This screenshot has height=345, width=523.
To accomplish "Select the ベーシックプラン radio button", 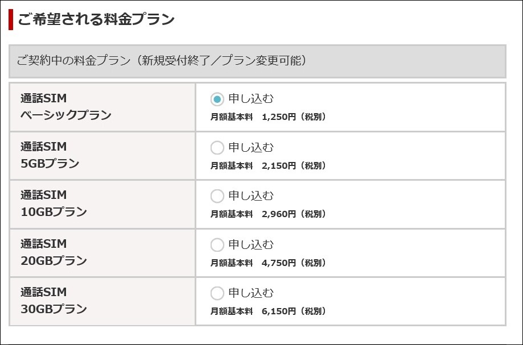I will (217, 99).
